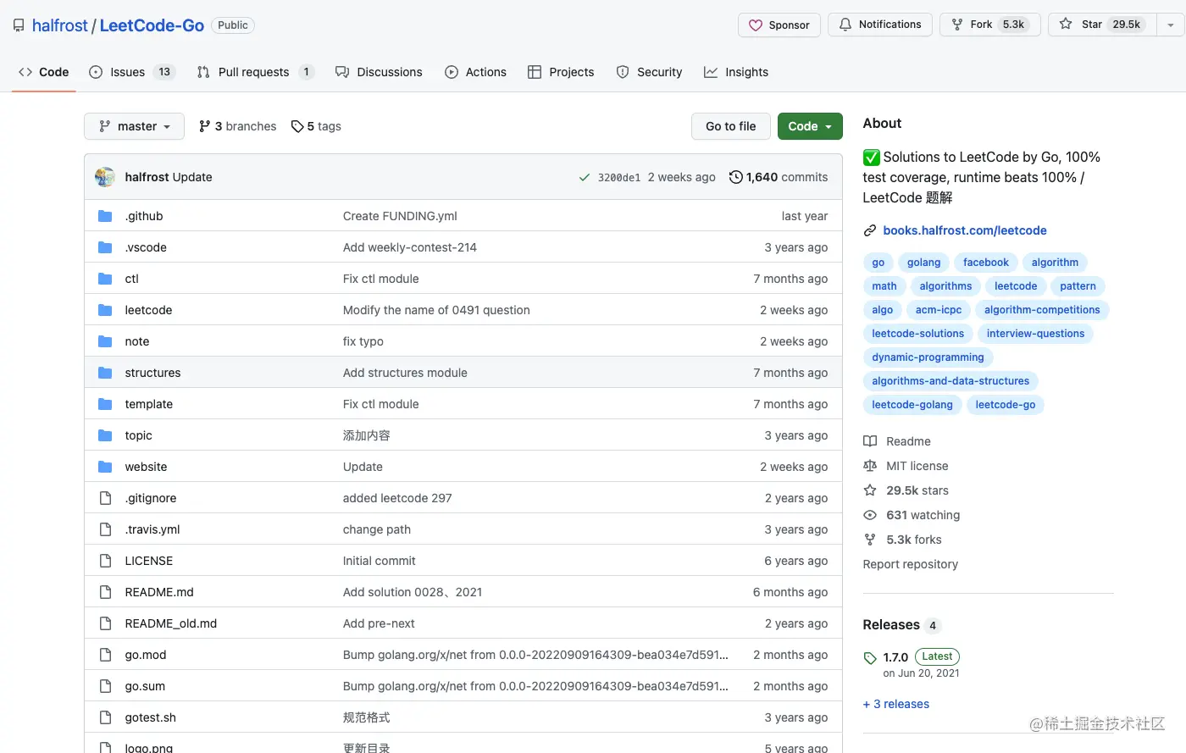View the 3 branches link
1186x753 pixels.
tap(237, 126)
